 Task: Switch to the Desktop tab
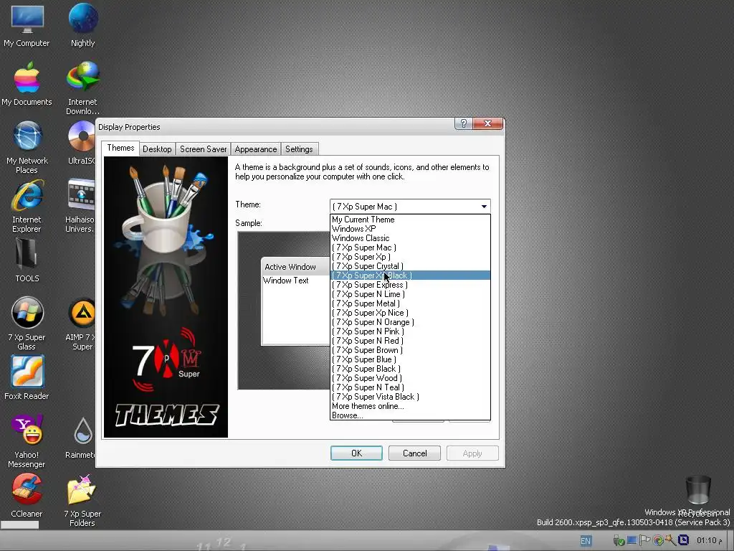(157, 149)
